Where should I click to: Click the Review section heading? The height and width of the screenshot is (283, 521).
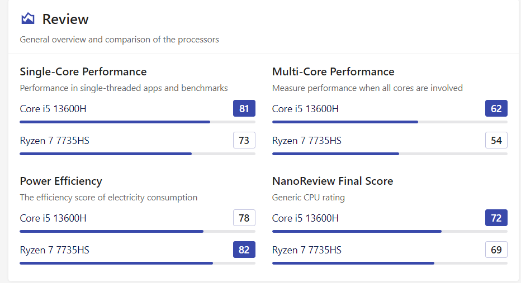click(65, 19)
